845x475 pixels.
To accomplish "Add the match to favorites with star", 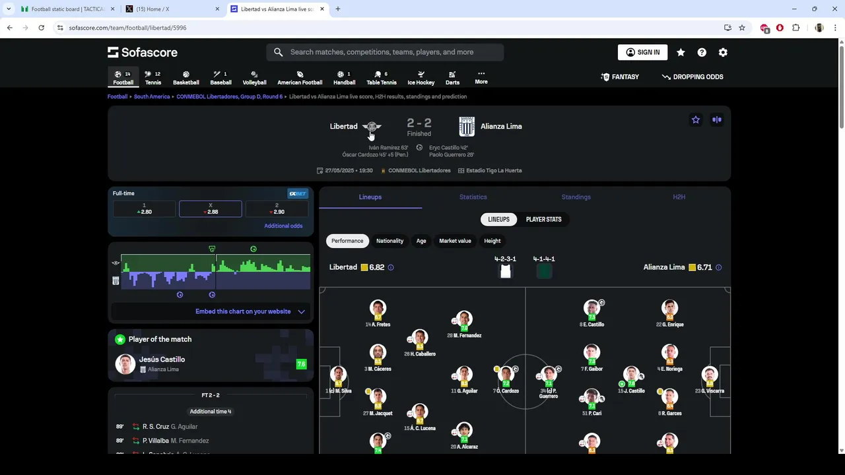I will tap(696, 119).
